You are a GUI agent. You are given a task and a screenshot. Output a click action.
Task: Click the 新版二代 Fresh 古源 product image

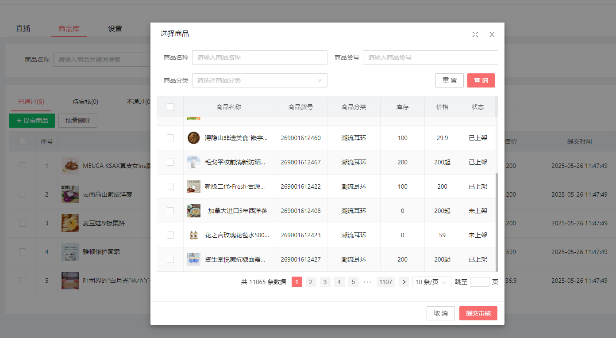(x=194, y=186)
